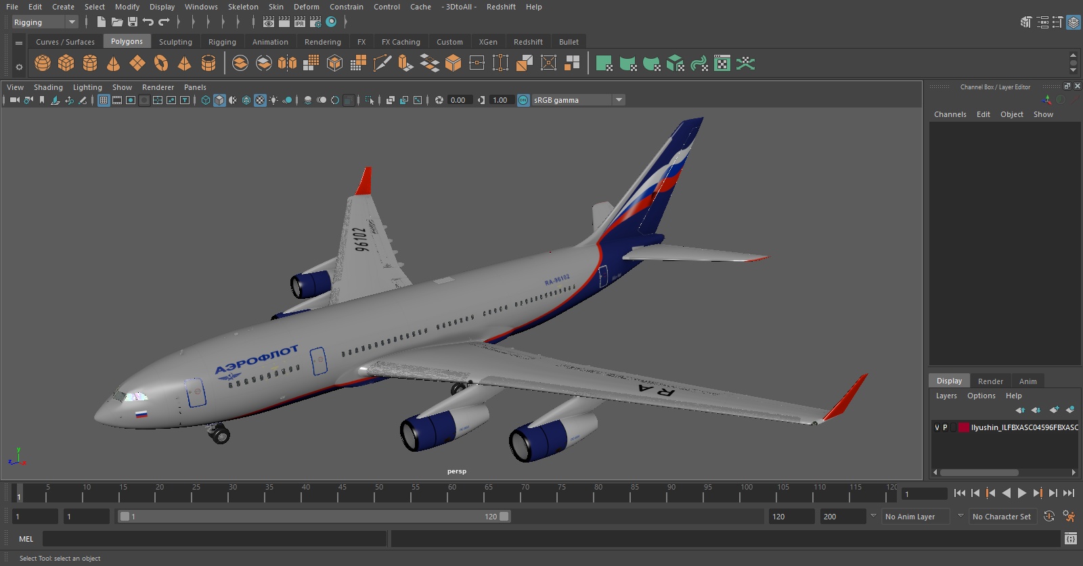Create a polygon pipe from shelf
The width and height of the screenshot is (1083, 566).
click(208, 64)
